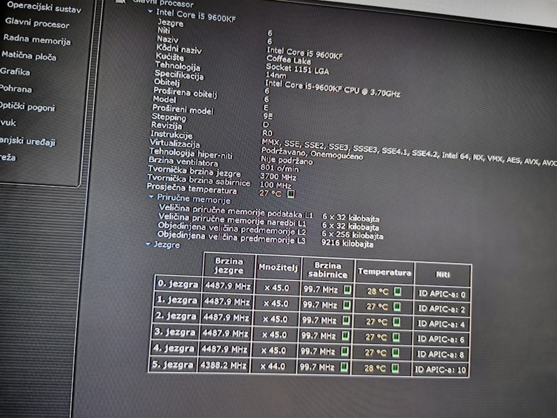Click the green icon next to average temperature 27 °C

[290, 193]
